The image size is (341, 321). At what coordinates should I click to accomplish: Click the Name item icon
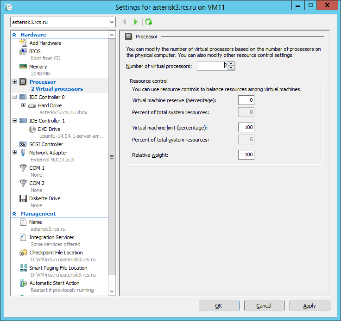coord(23,222)
